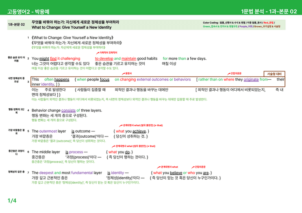
Task: Click the green summary starting "이는 사람들이 외적인 결과나"
Action: [120, 99]
